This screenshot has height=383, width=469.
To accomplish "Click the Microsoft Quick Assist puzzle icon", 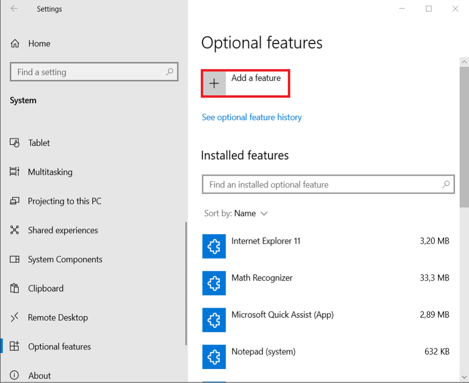I will (214, 320).
